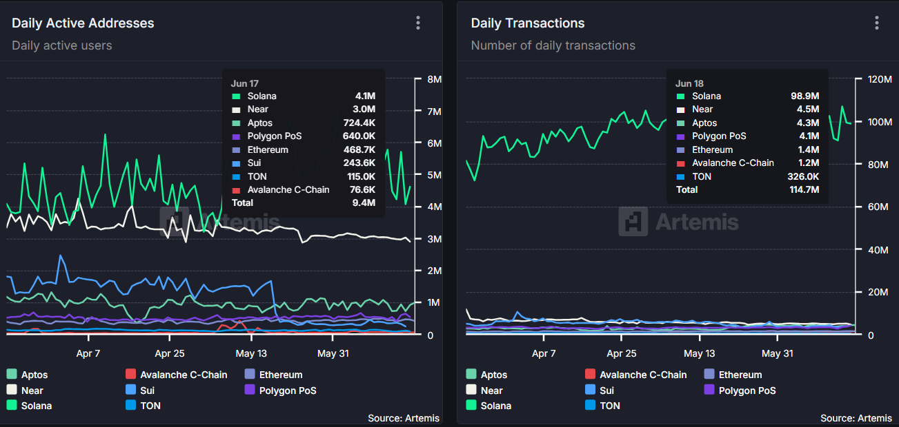The height and width of the screenshot is (427, 899).
Task: Click the 8M y-axis label
Action: [435, 79]
